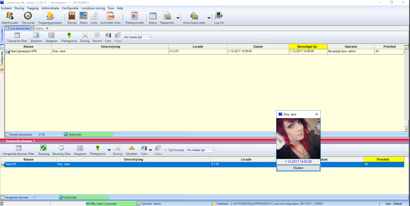Image resolution: width=410 pixels, height=206 pixels.
Task: Click the Sluiten button in photo popup
Action: tap(298, 168)
